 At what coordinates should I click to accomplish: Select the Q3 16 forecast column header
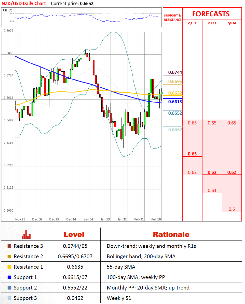232,23
